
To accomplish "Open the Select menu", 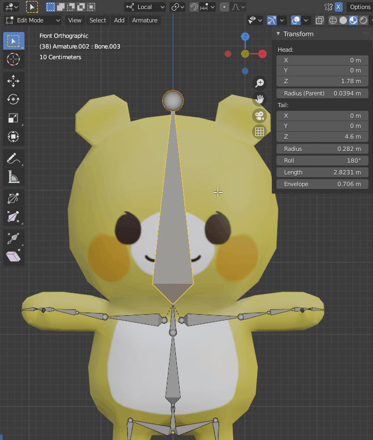I will point(98,20).
